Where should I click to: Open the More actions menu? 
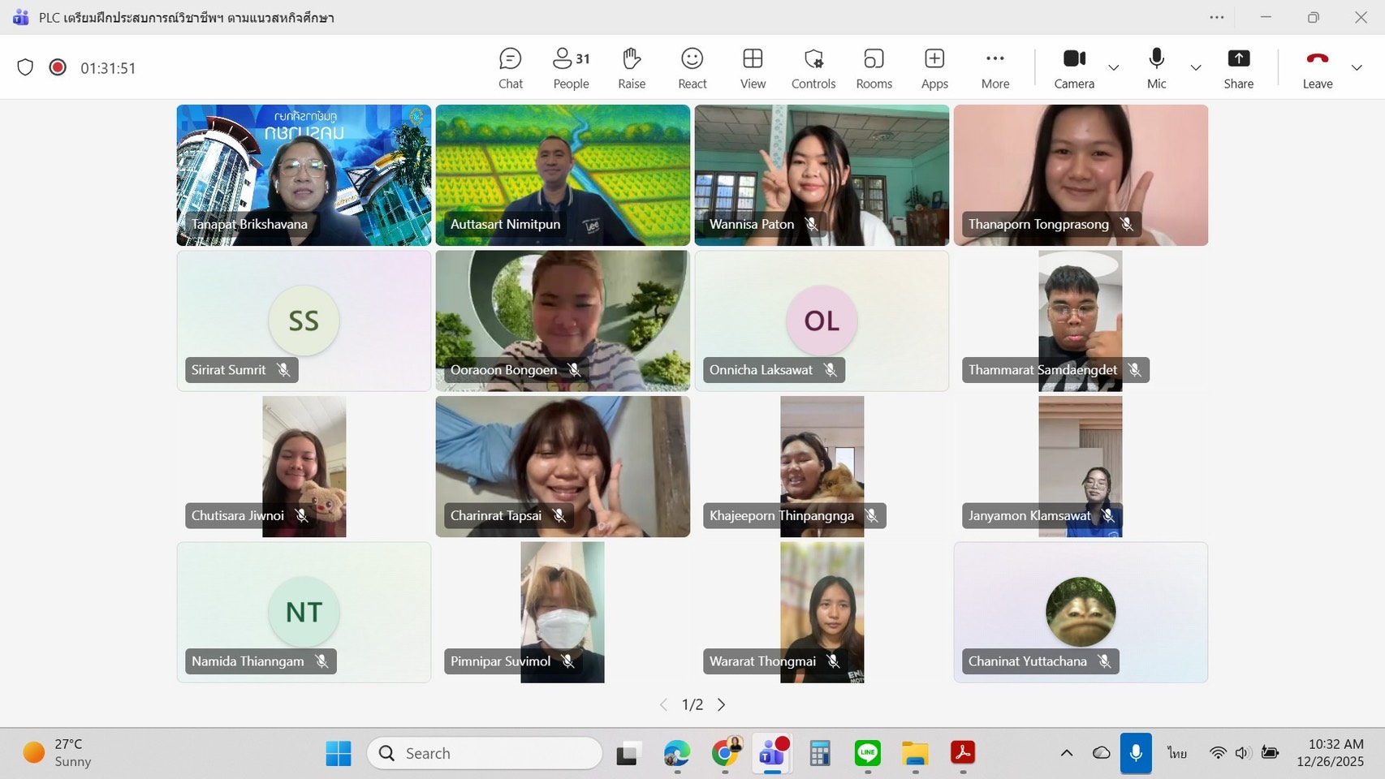coord(995,68)
